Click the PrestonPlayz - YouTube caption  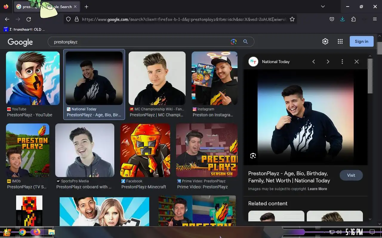(30, 115)
